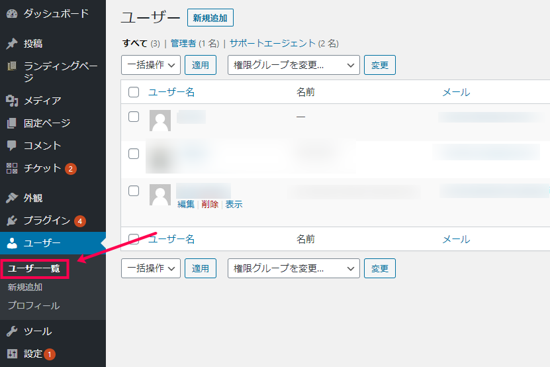The image size is (550, 367).
Task: Click 表示 link under third user
Action: (234, 205)
